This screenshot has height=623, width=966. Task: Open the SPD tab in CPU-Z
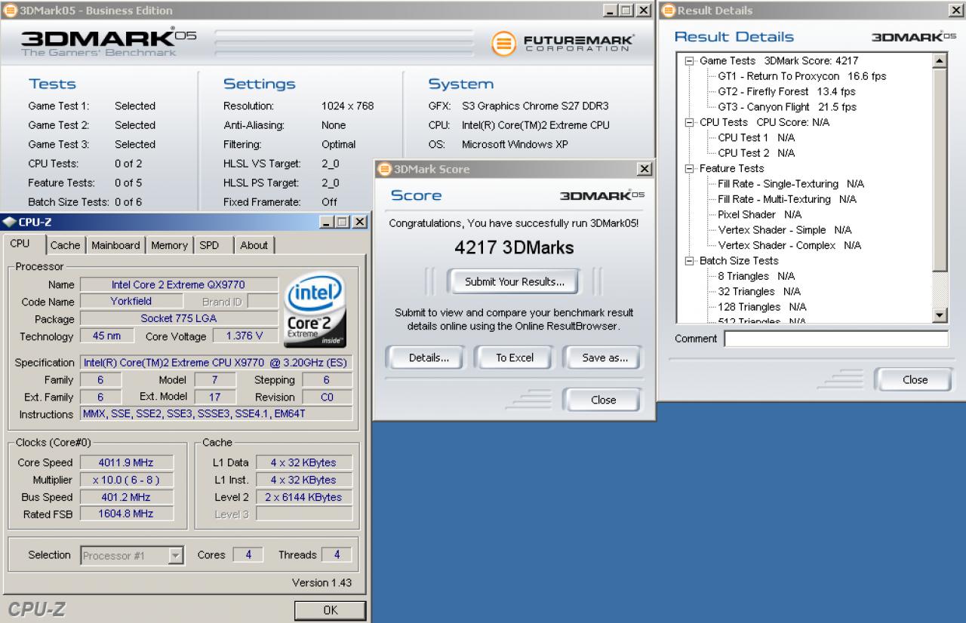coord(209,245)
